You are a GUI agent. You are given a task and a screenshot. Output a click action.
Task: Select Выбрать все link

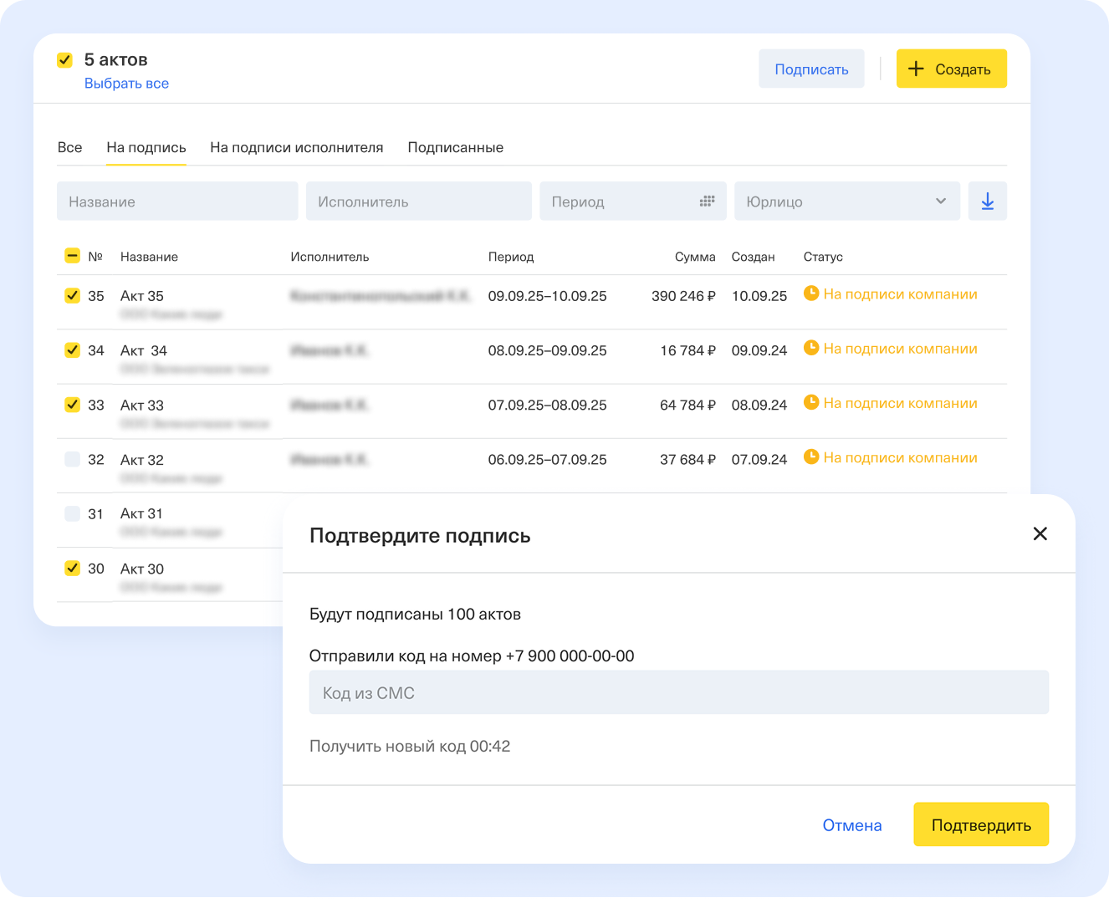(126, 83)
